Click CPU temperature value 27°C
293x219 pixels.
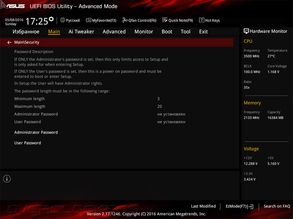271,56
